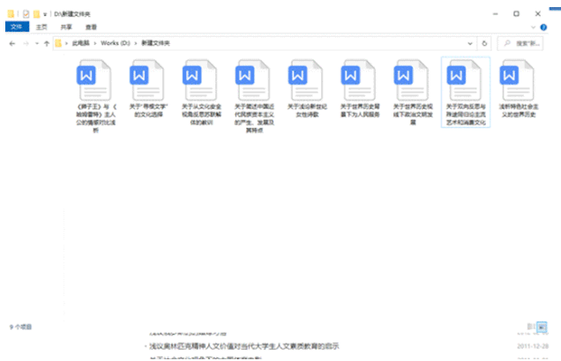Select the 关于从文化安全视角反思苏联解体 document
Image resolution: width=561 pixels, height=361 pixels.
201,92
